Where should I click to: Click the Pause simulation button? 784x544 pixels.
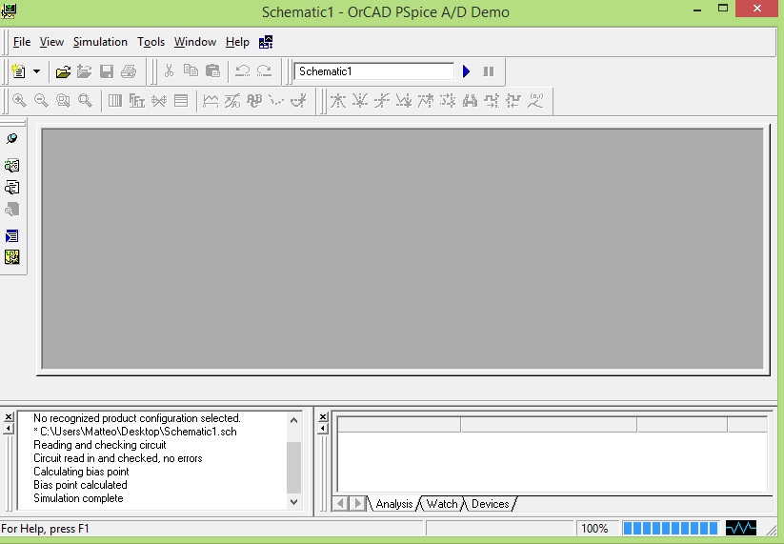coord(489,71)
